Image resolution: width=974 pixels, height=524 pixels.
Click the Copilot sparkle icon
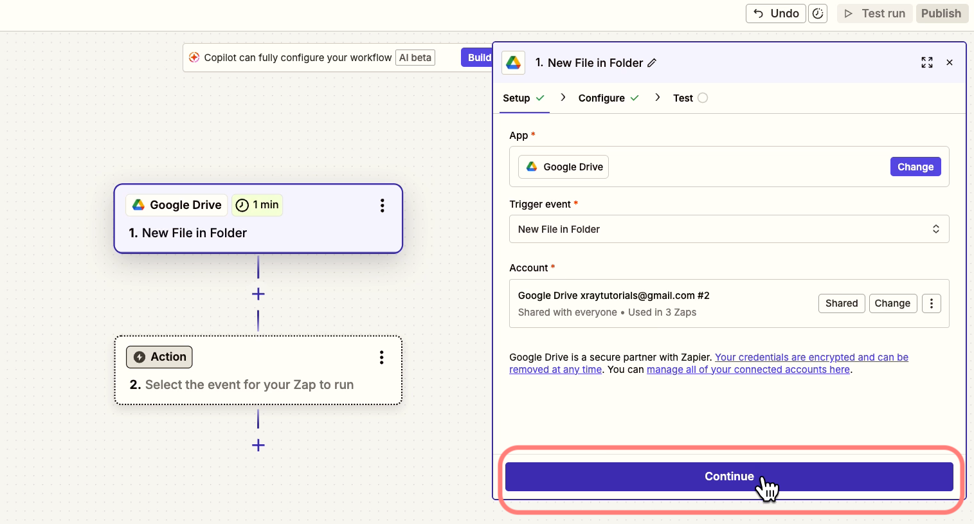(x=194, y=57)
